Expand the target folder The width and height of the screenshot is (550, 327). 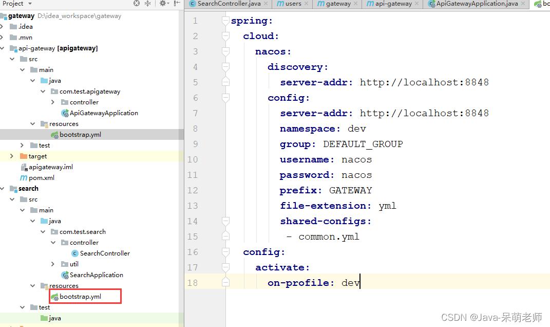12,156
